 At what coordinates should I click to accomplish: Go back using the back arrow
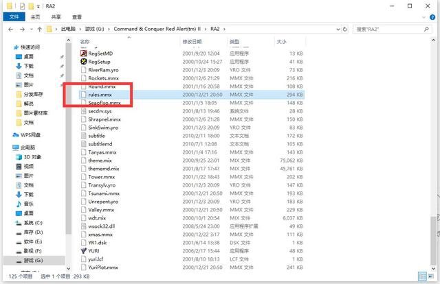(x=11, y=29)
